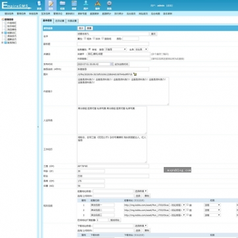Screen dimensions: 238x238
Task: Click the Submit button in the form header bar
Action: 81,28
